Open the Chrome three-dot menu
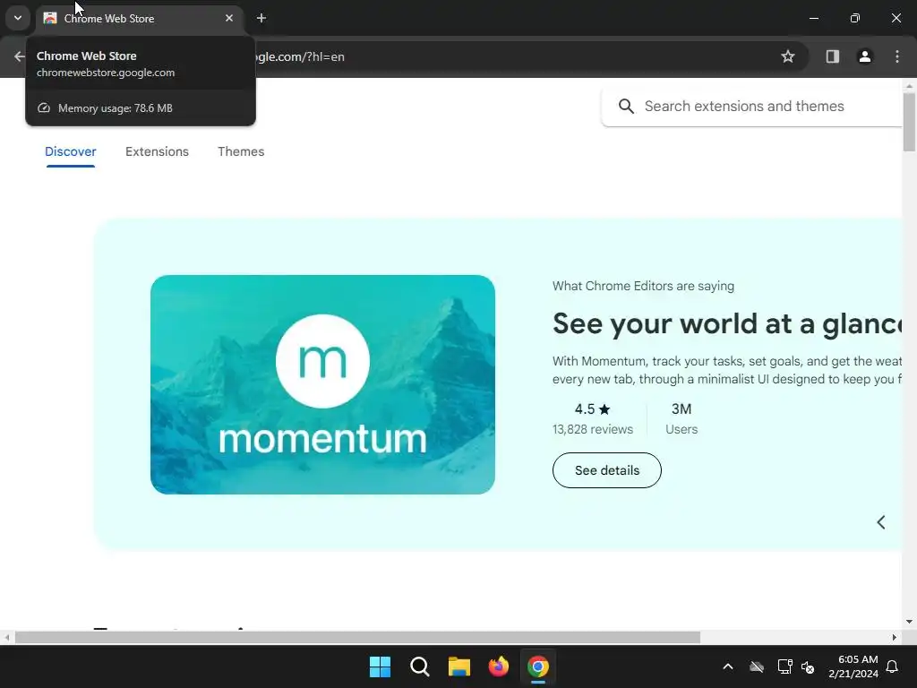Image resolution: width=917 pixels, height=688 pixels. [x=897, y=56]
